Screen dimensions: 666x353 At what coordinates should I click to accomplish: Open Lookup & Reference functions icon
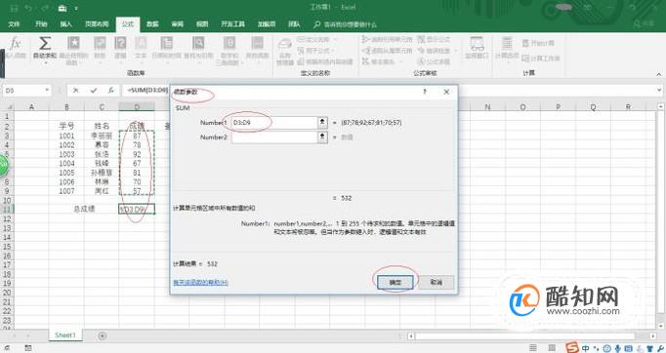(x=198, y=44)
